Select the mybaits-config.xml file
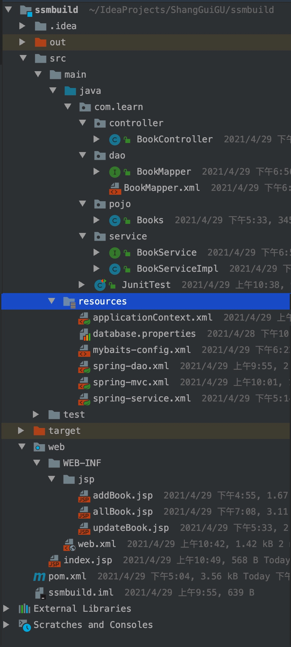The width and height of the screenshot is (291, 647). [x=142, y=350]
